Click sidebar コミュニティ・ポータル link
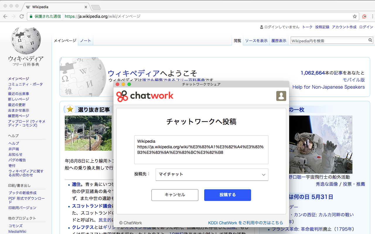The width and height of the screenshot is (375, 234). (x=25, y=86)
